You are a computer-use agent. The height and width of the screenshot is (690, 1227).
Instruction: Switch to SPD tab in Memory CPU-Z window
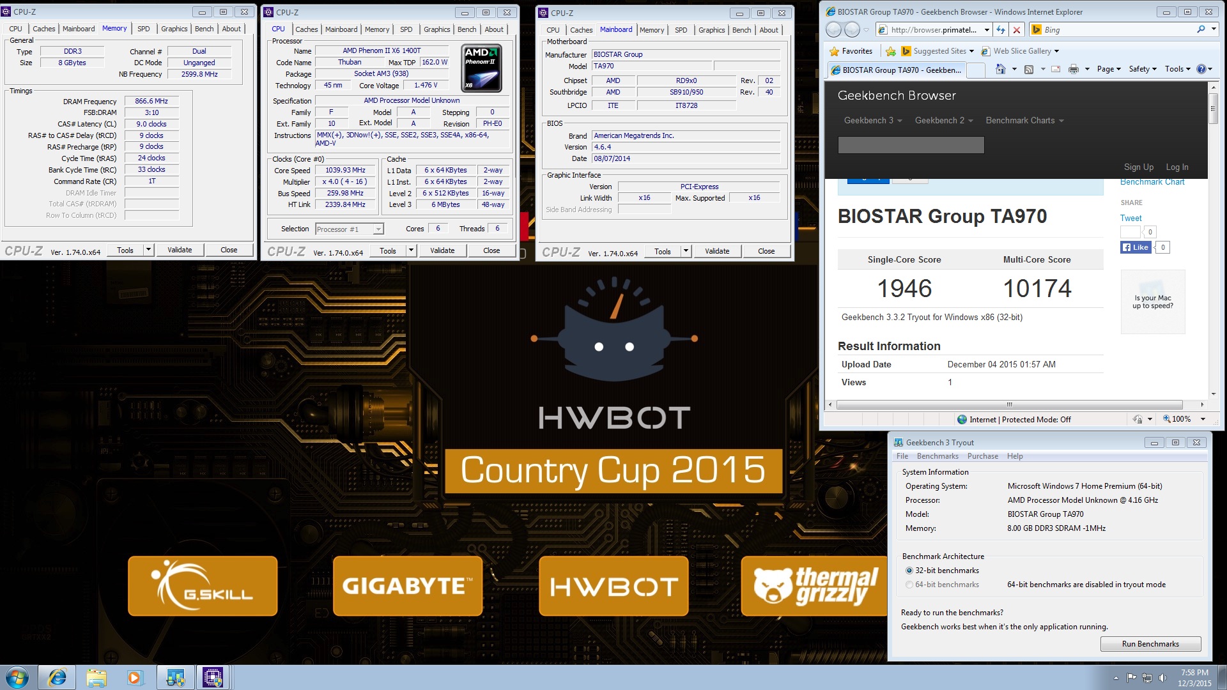144,29
